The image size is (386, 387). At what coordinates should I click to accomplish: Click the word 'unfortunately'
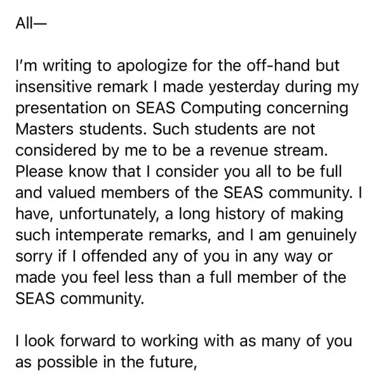(x=109, y=214)
